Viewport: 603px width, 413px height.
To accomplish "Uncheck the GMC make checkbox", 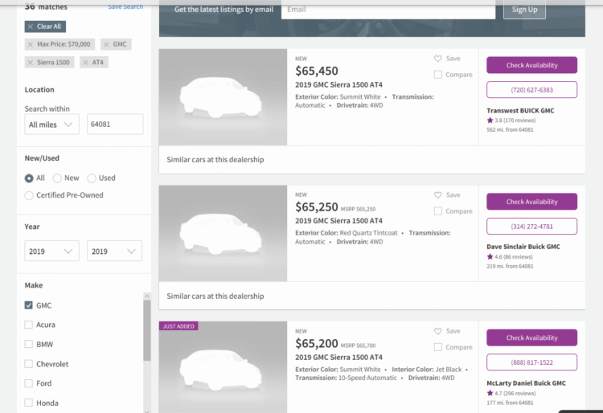I will pyautogui.click(x=28, y=305).
